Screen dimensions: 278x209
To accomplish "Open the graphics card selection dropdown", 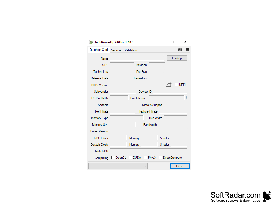I will 118,166.
